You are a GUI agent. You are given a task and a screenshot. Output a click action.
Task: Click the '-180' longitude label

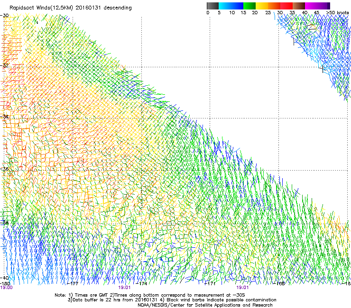point(5,283)
